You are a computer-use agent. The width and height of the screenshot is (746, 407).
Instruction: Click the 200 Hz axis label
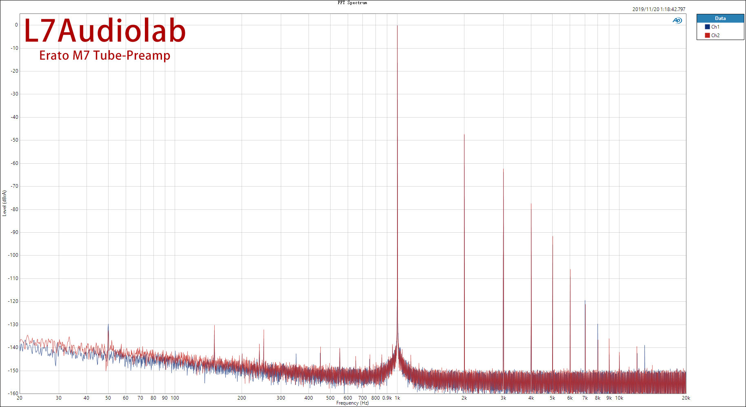coord(242,398)
